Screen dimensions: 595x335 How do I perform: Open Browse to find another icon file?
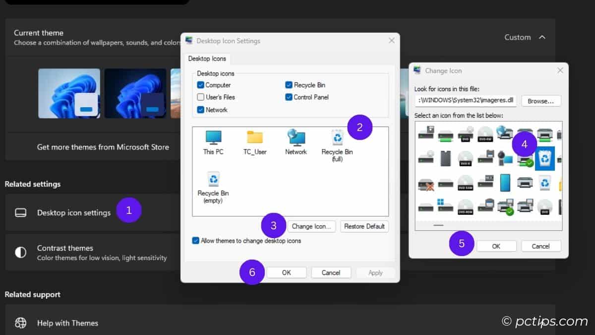pos(541,101)
